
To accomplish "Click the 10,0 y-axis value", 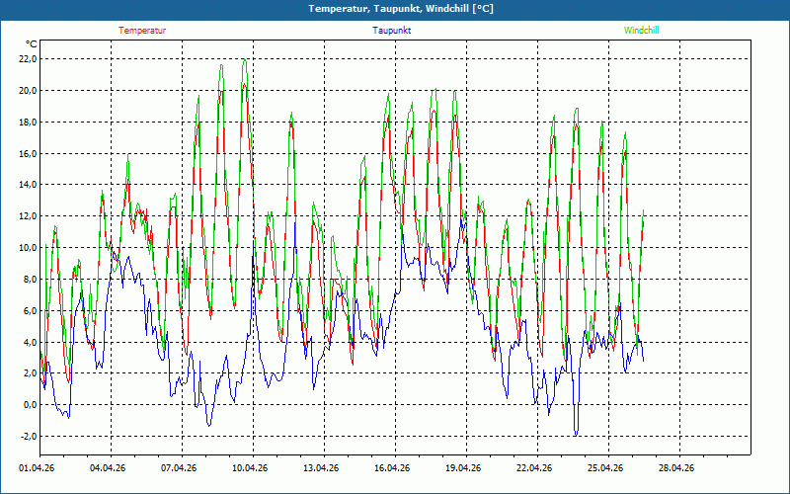I will click(28, 247).
